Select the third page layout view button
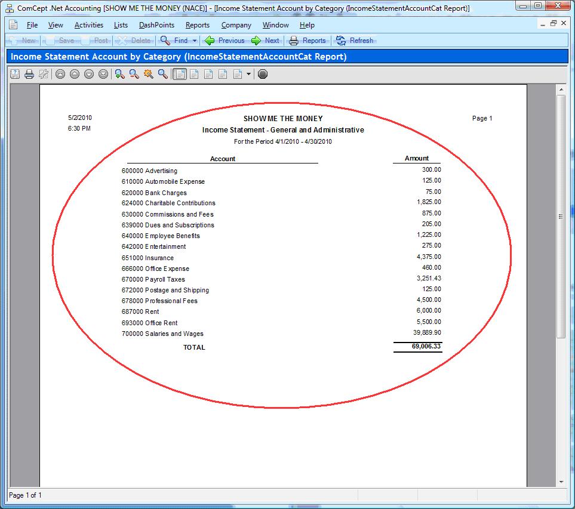The height and width of the screenshot is (509, 575). point(208,74)
